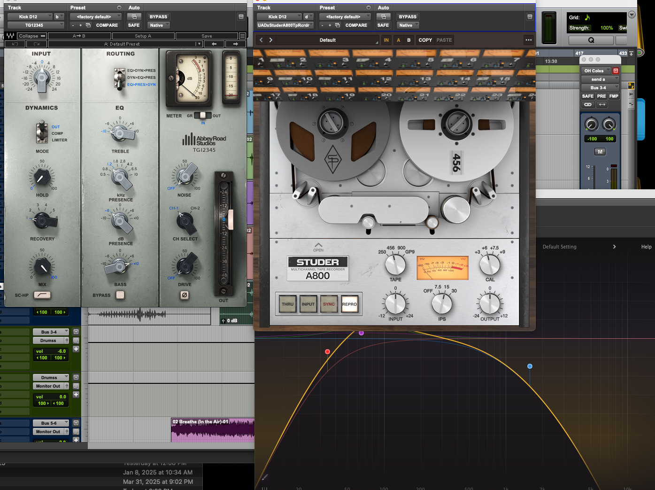Open Preset menu circle arrow in TG12345 header

[119, 8]
